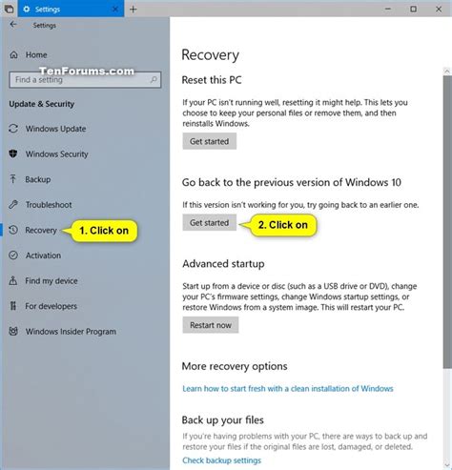Click the gear icon on Settings tab

point(27,10)
